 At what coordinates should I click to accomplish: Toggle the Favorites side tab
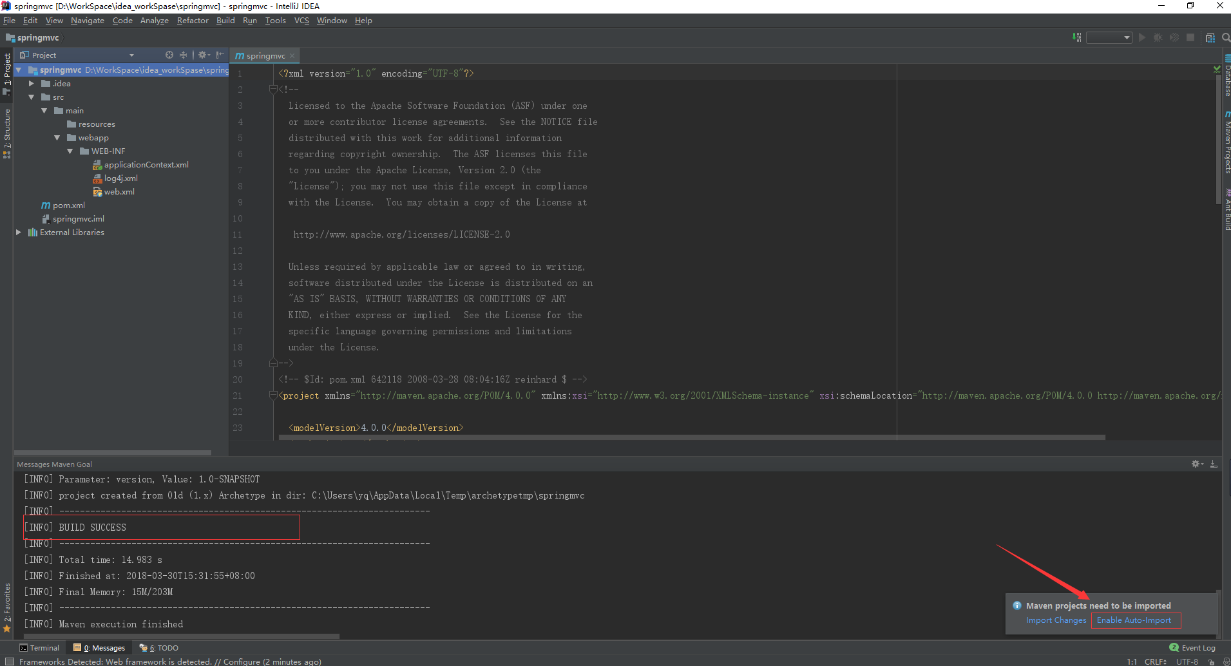coord(6,607)
